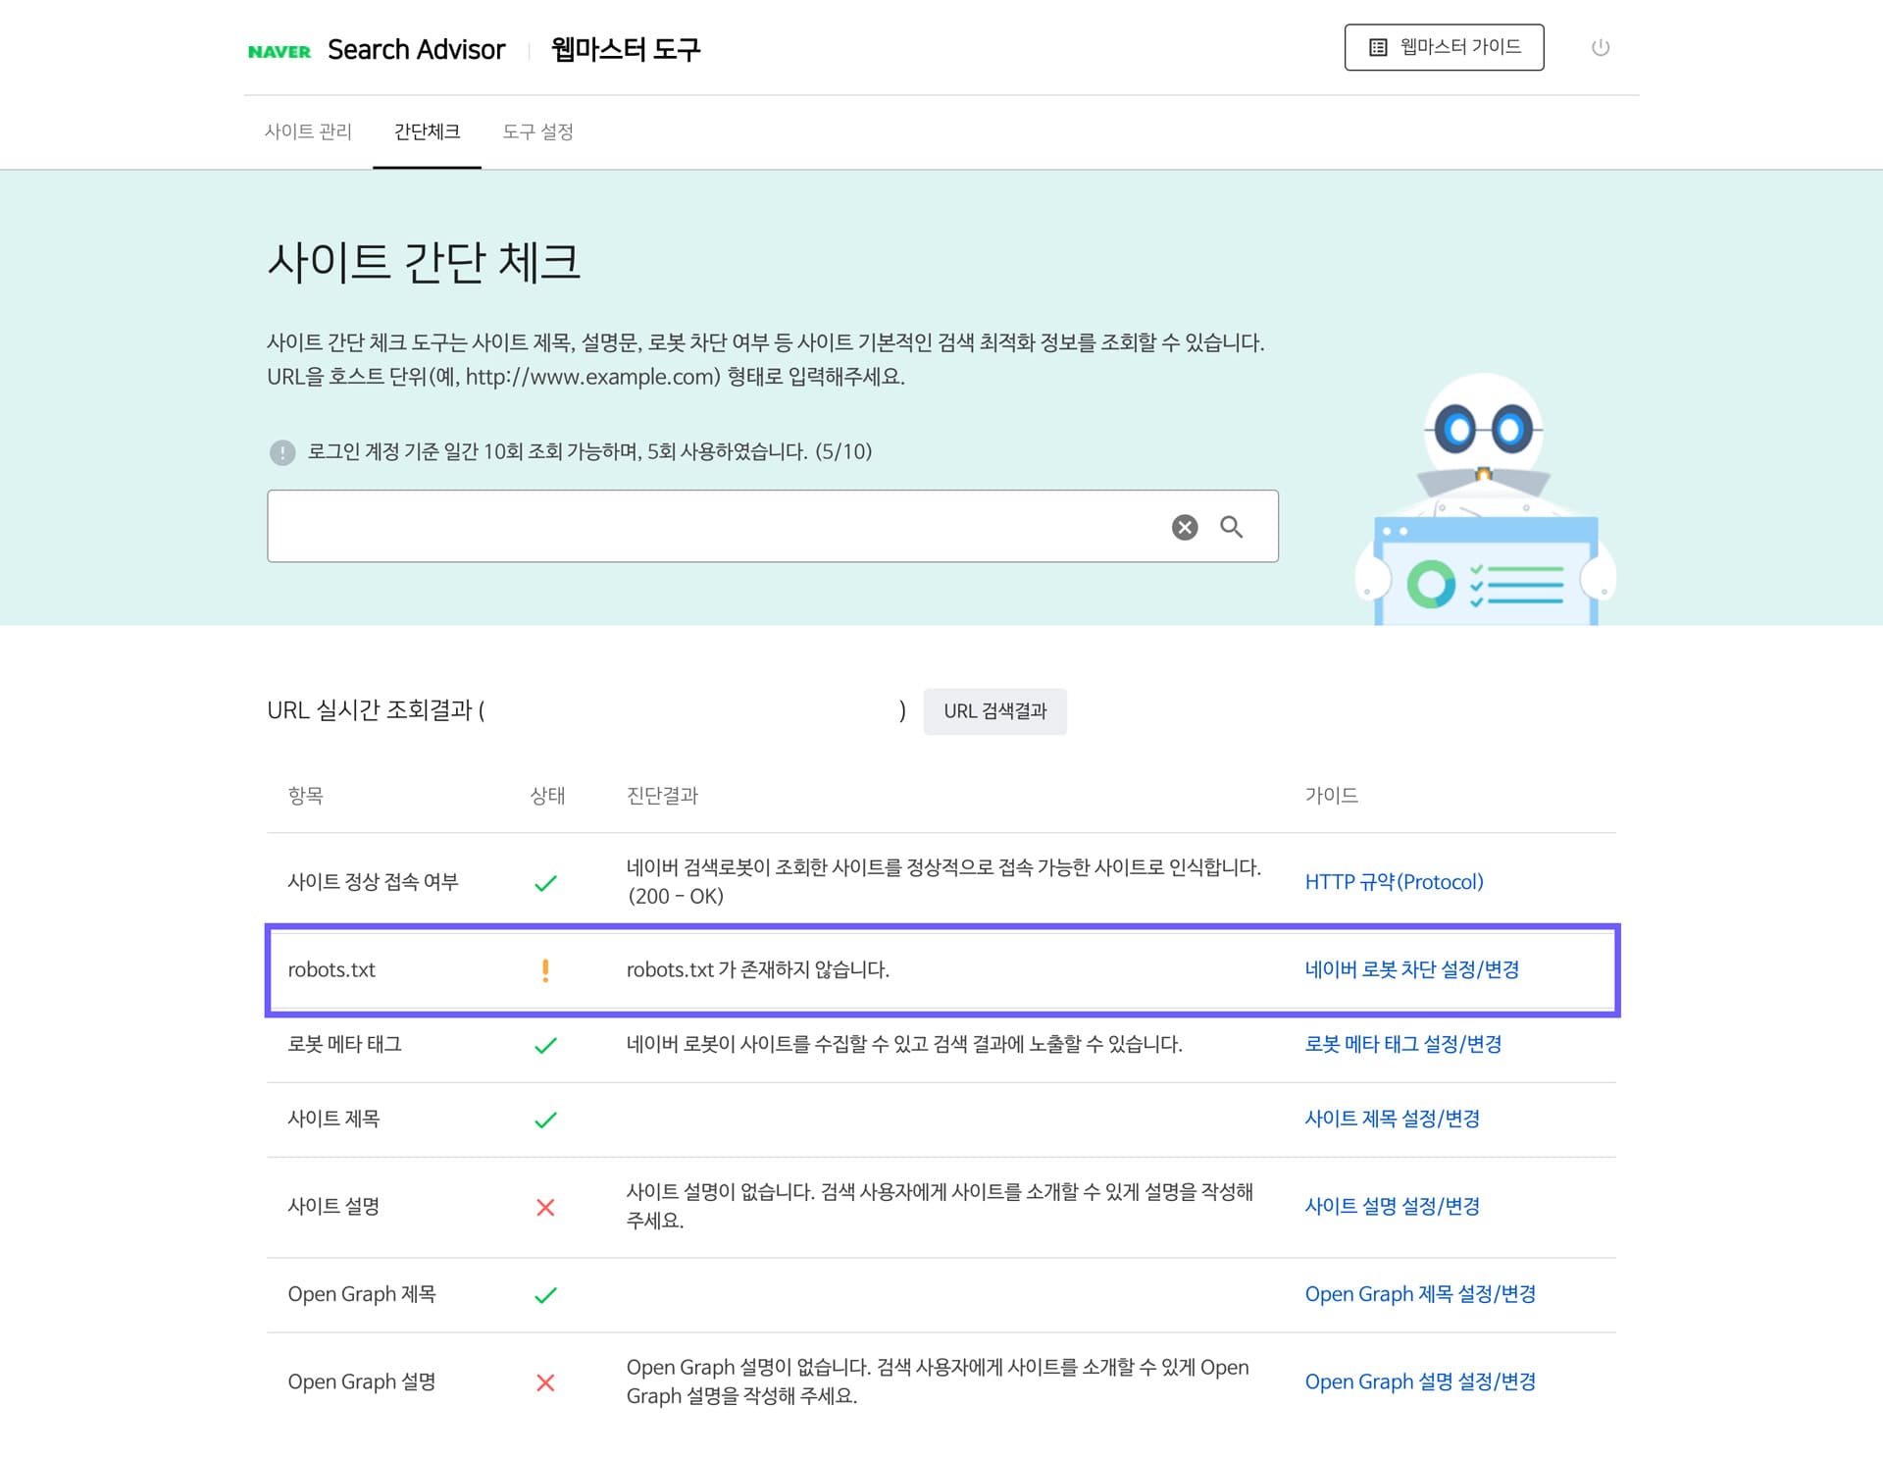Open Open Graph 설명 설정/변경 link
The height and width of the screenshot is (1459, 1883).
point(1420,1381)
